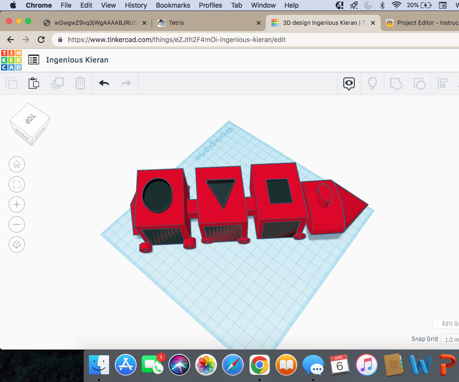The width and height of the screenshot is (459, 382).
Task: Redo the last action
Action: [x=126, y=83]
